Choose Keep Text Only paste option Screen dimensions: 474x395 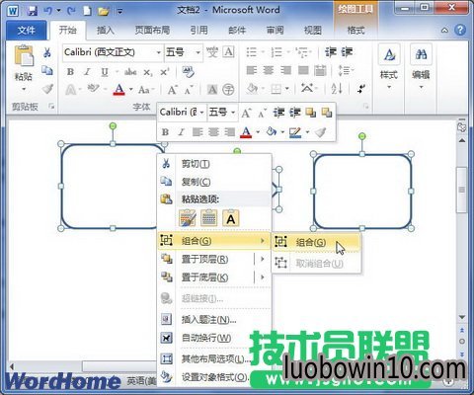click(x=231, y=218)
